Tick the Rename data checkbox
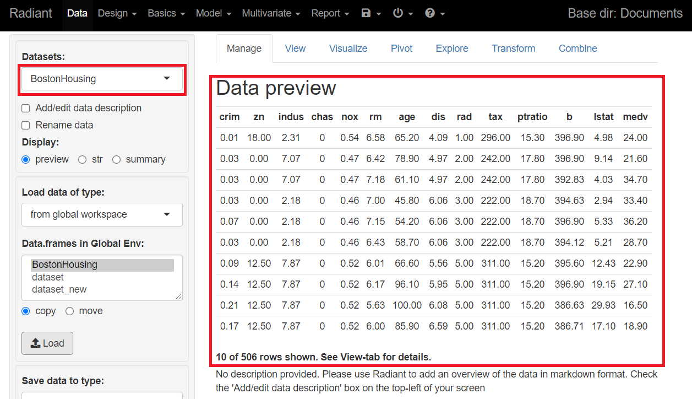692x399 pixels. point(26,126)
